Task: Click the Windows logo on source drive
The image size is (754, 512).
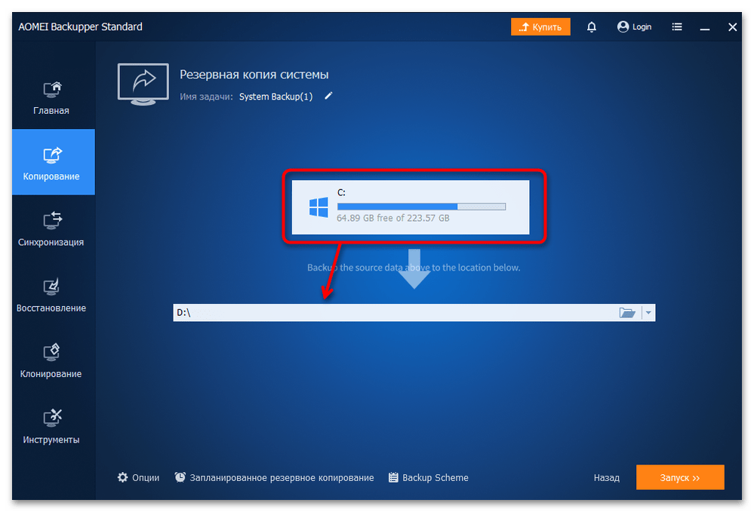Action: click(319, 207)
